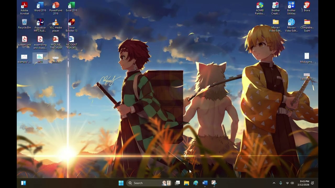Image resolution: width=335 pixels, height=188 pixels.
Task: Select the Brave browser shortcut
Action: pos(307,7)
